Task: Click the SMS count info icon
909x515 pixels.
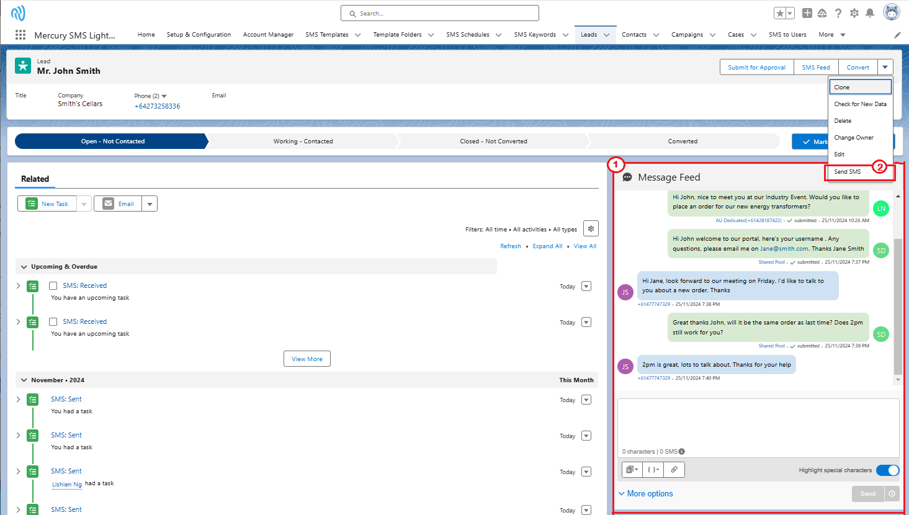Action: point(681,451)
